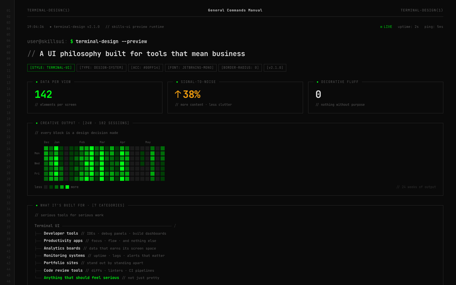
Task: Click the green LIVE status indicator
Action: (386, 27)
